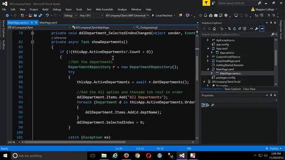This screenshot has height=160, width=285.
Task: Open the OnAppearing() member dropdown
Action: [x=167, y=28]
